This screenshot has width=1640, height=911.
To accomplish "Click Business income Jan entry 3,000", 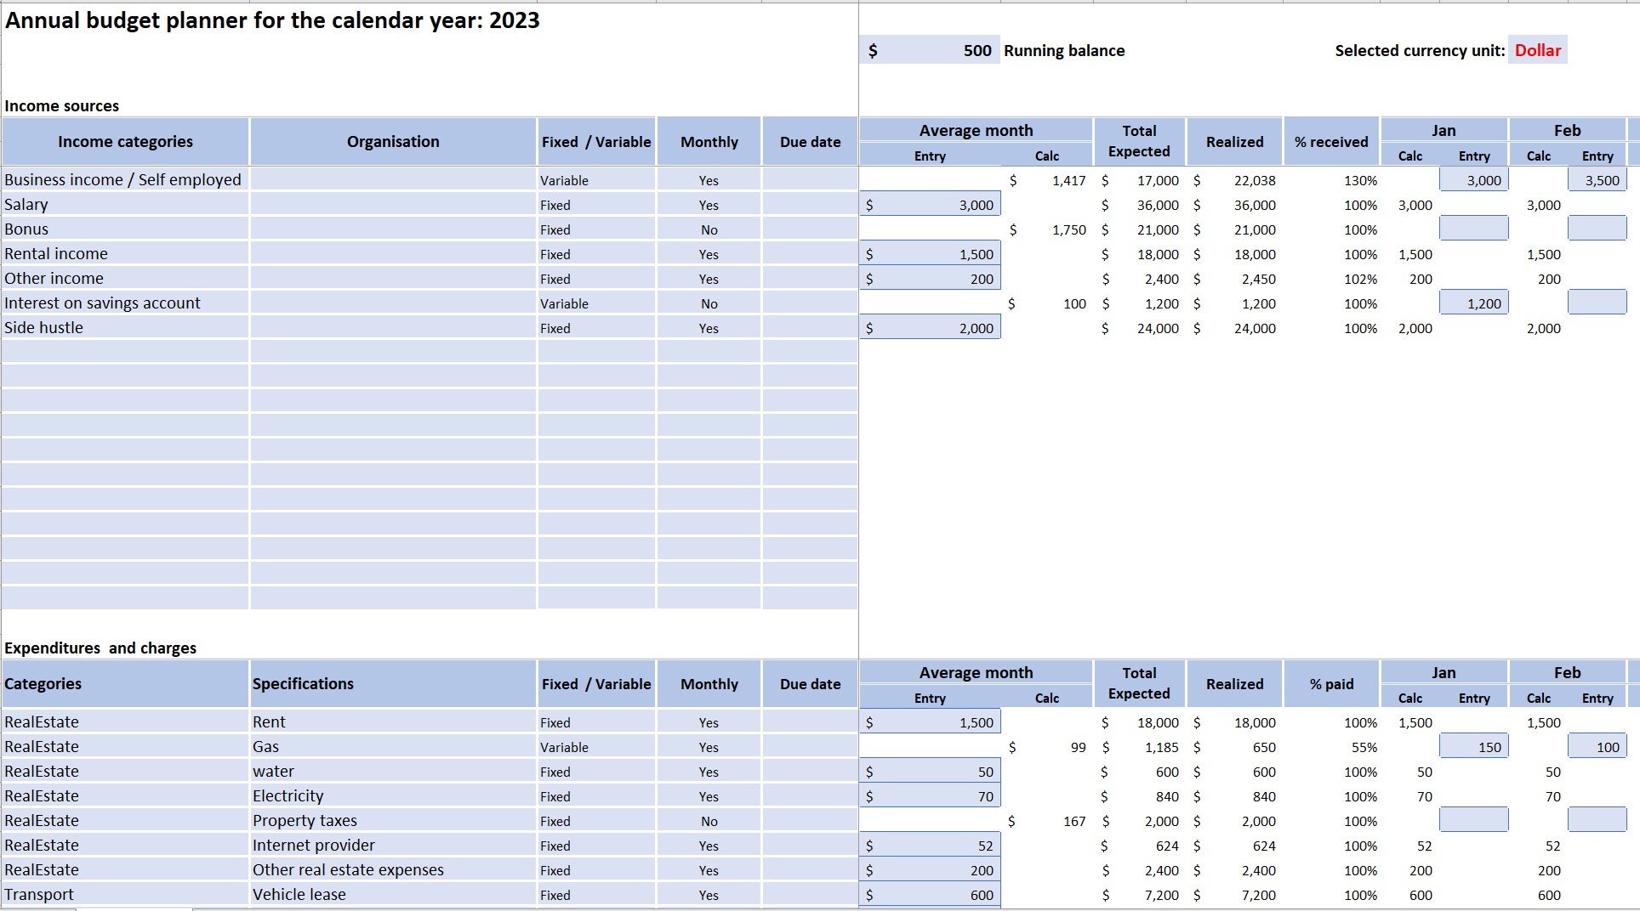I will point(1474,179).
